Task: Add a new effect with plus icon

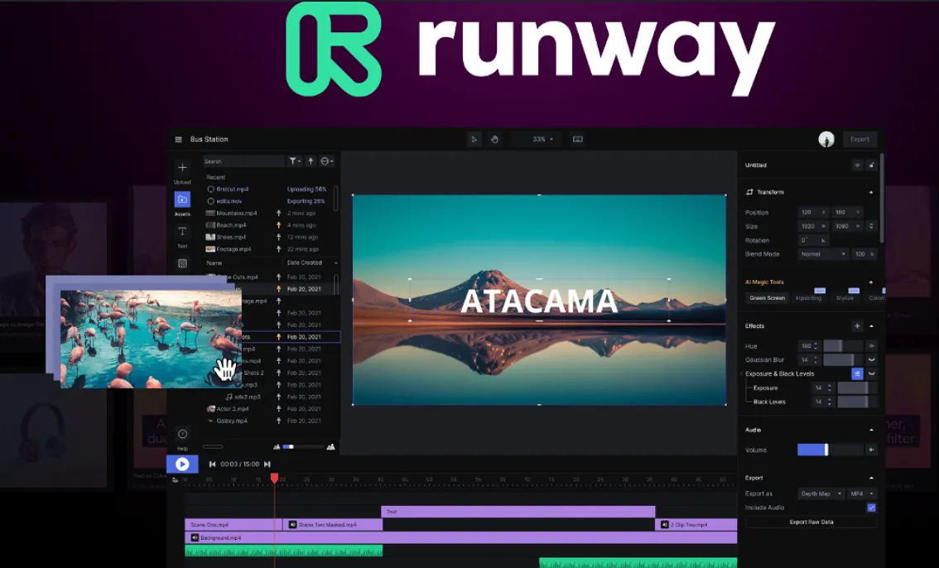Action: tap(857, 326)
